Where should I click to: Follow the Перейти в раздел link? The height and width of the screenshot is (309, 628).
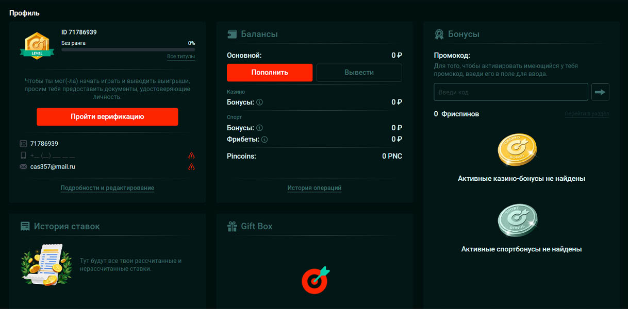tap(587, 114)
